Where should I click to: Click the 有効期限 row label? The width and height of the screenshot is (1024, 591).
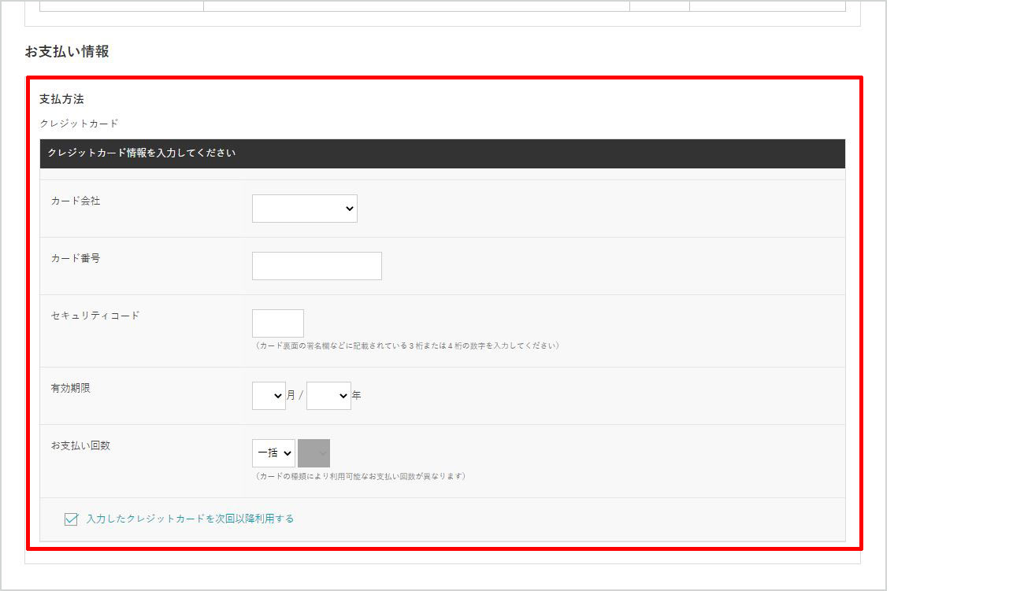pos(71,388)
